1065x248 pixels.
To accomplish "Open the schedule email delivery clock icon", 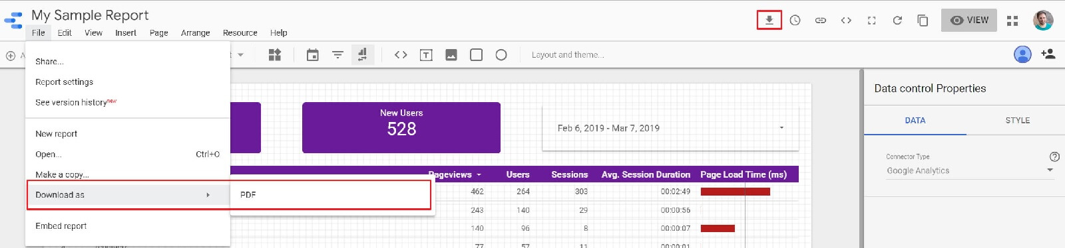I will (x=795, y=21).
